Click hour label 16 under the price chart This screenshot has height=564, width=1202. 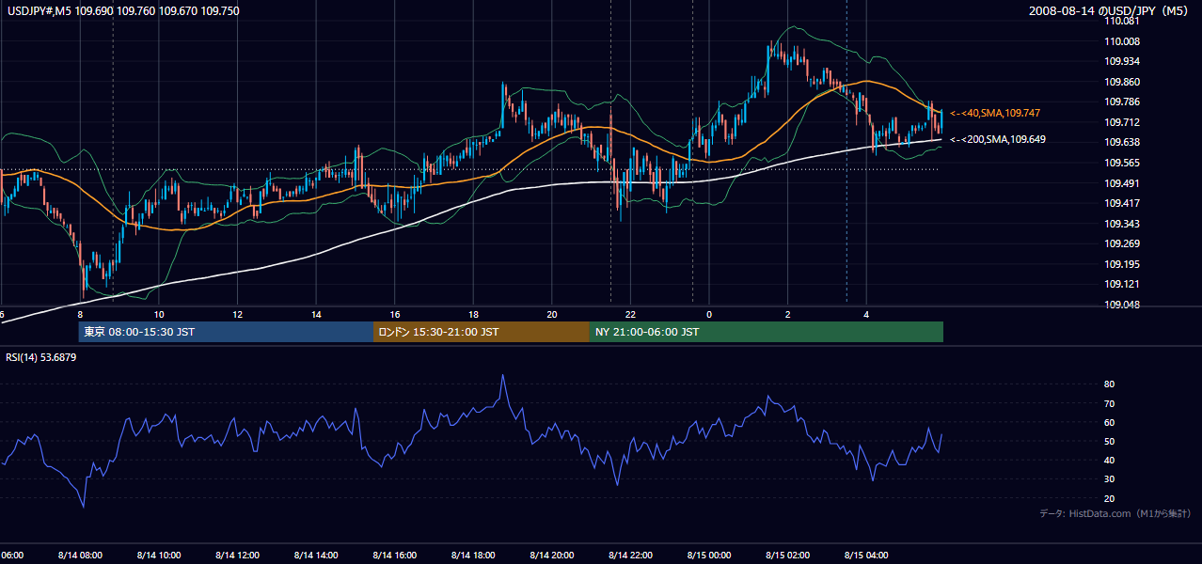[395, 314]
